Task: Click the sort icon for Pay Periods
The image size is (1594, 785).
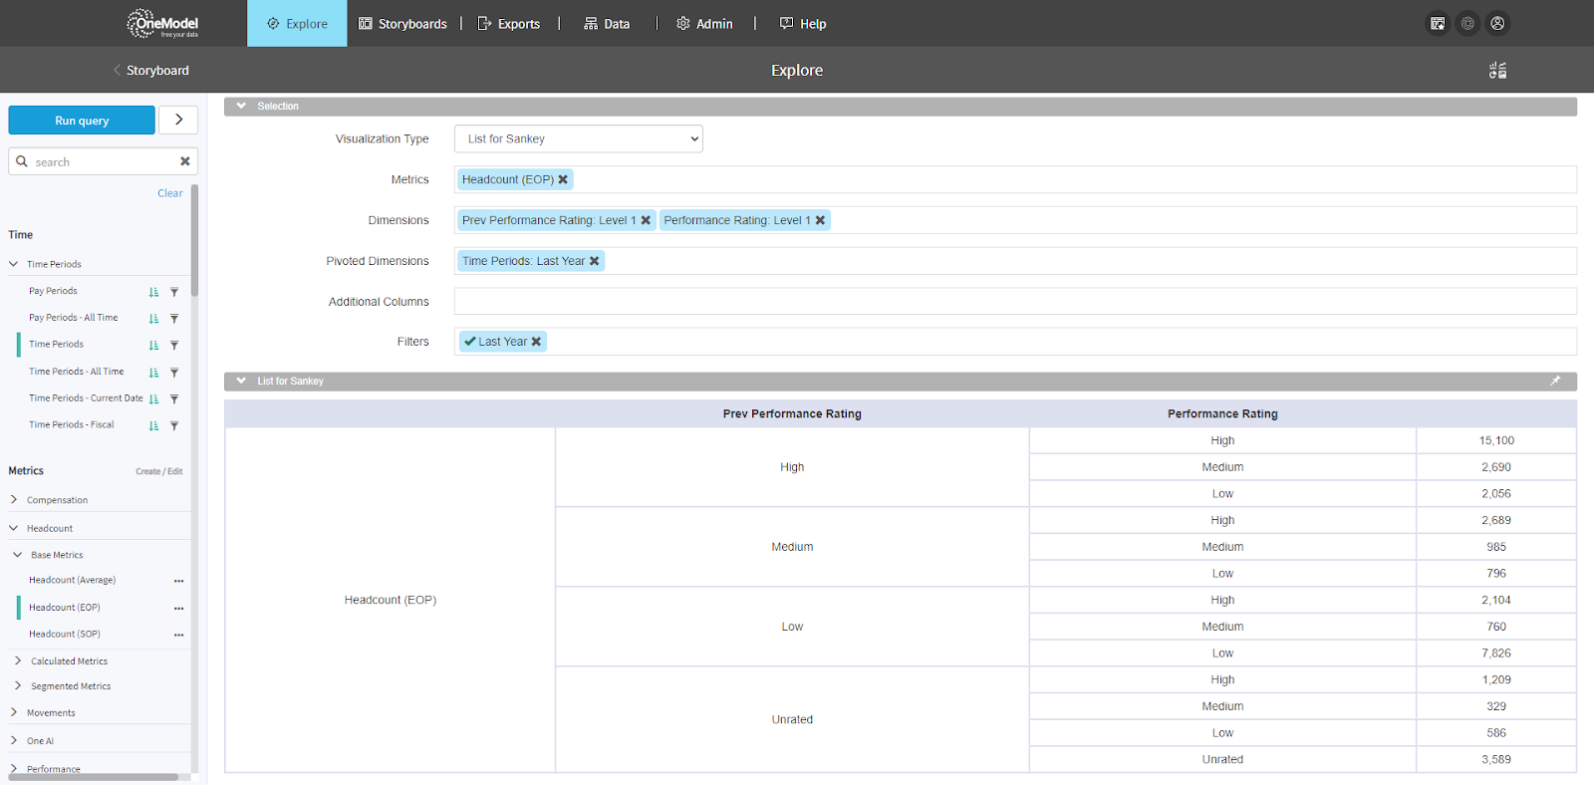Action: [x=153, y=292]
